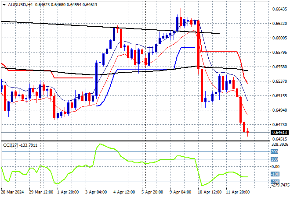The image size is (290, 197).
Task: Select CCI level label 0.00
Action: point(275,167)
